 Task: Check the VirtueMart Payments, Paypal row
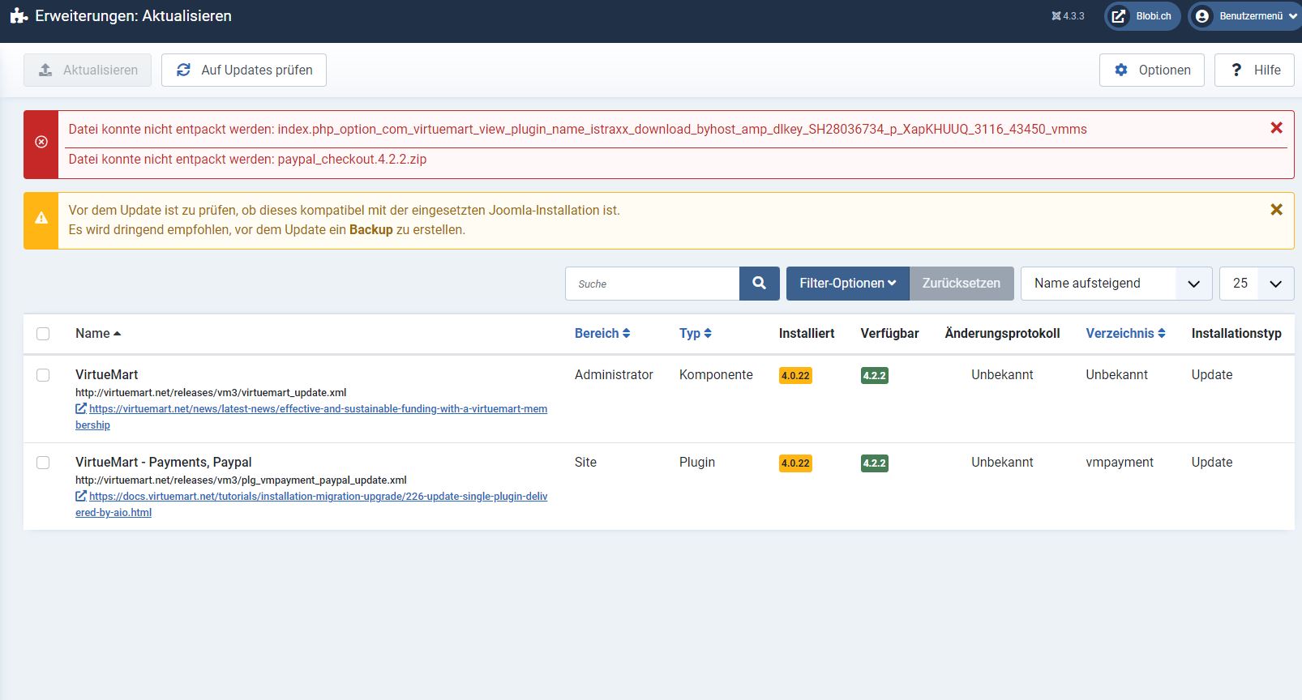pyautogui.click(x=43, y=463)
